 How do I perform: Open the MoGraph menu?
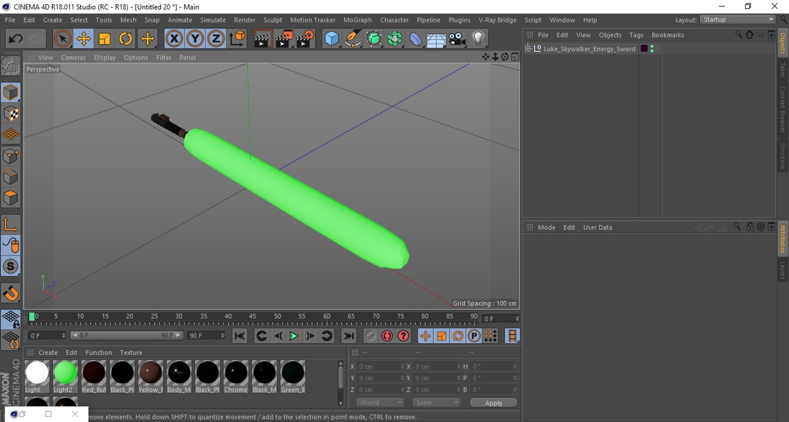pos(358,20)
